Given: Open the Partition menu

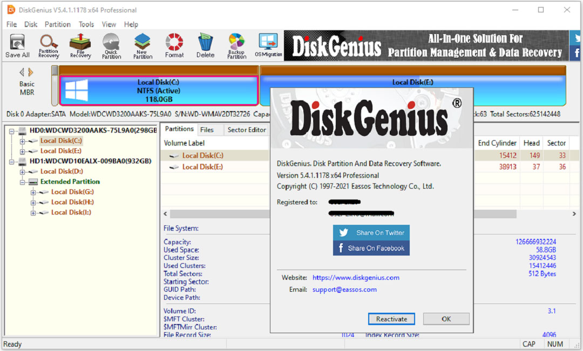Looking at the screenshot, I should 58,24.
